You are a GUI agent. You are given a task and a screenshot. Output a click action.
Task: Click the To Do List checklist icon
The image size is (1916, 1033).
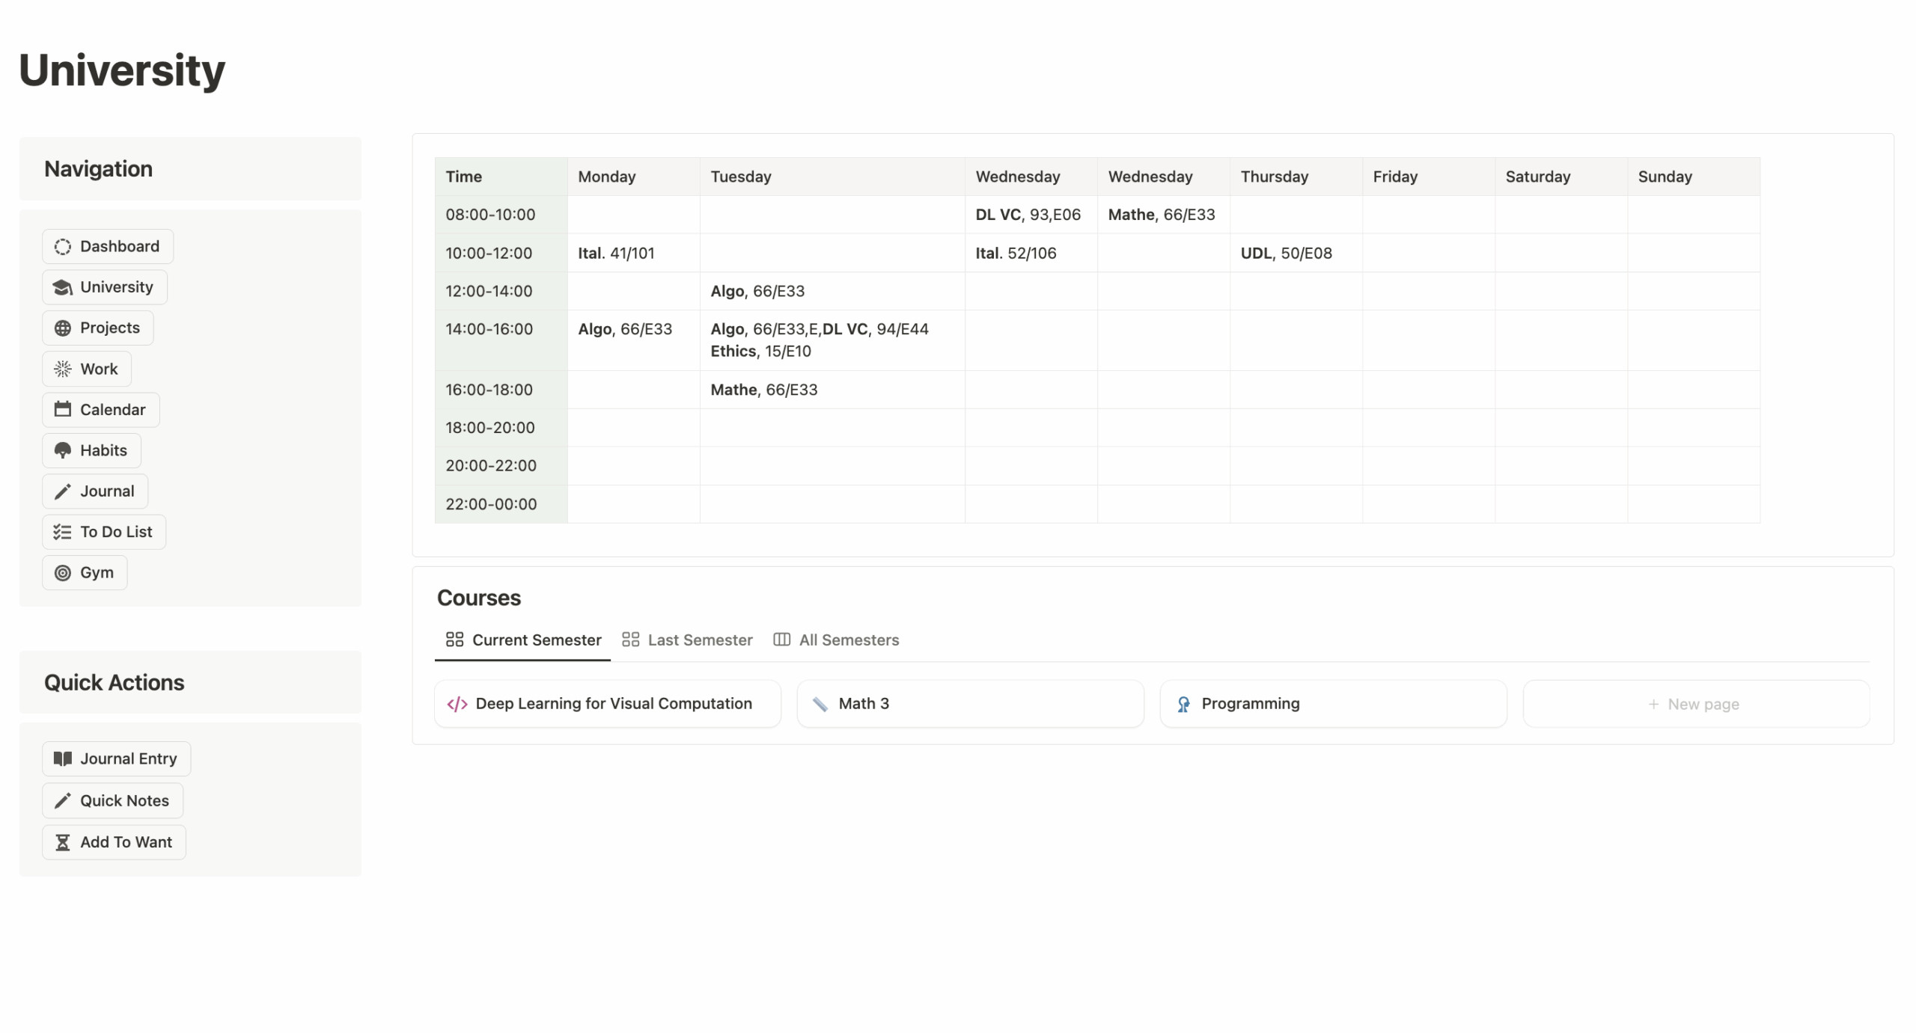point(63,532)
